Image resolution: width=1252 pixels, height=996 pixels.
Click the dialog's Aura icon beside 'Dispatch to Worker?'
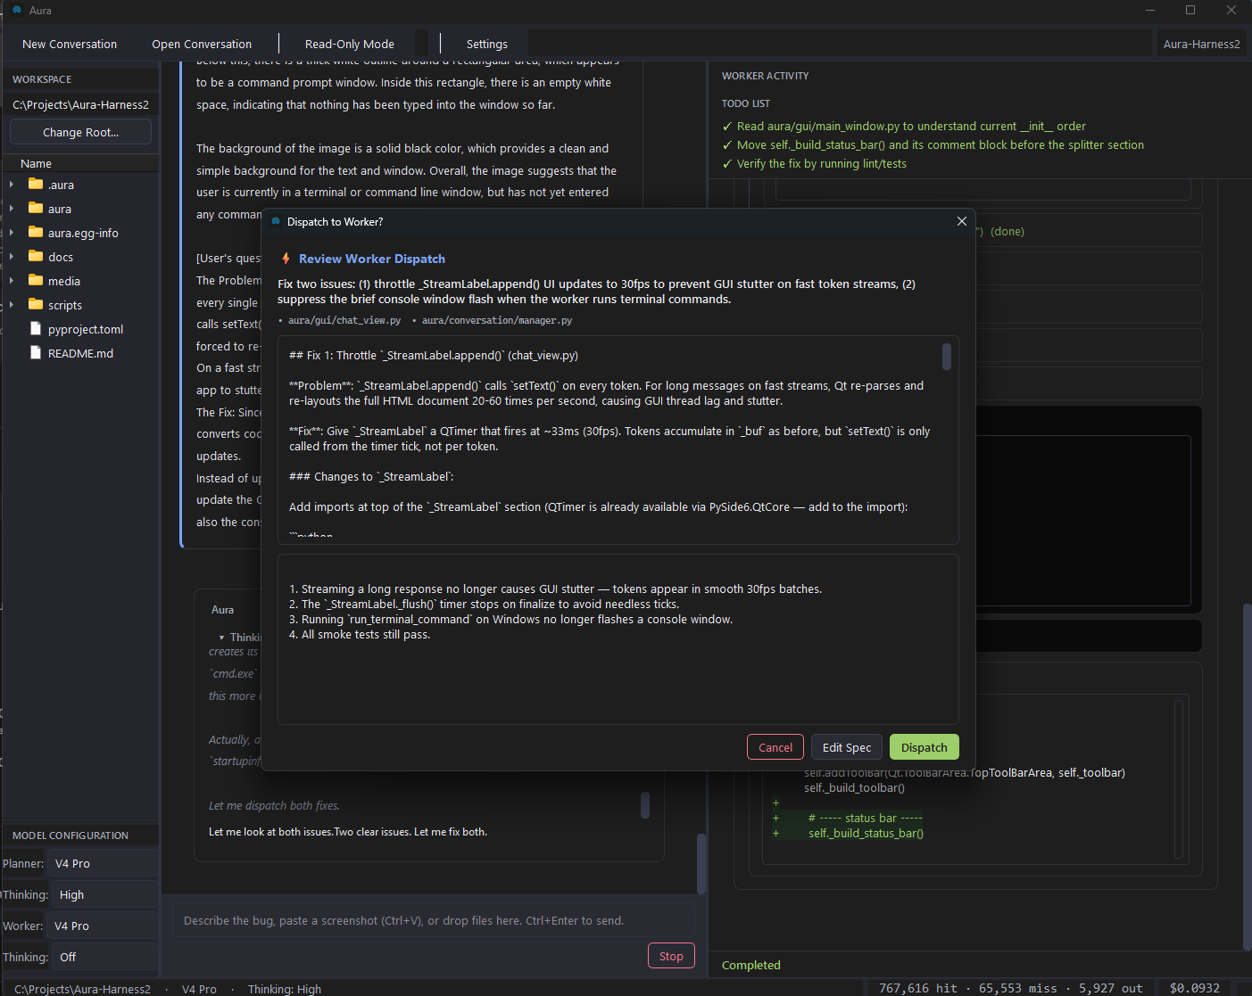pos(276,221)
